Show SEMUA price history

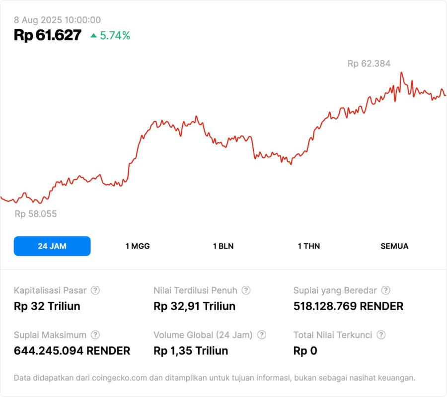(394, 246)
